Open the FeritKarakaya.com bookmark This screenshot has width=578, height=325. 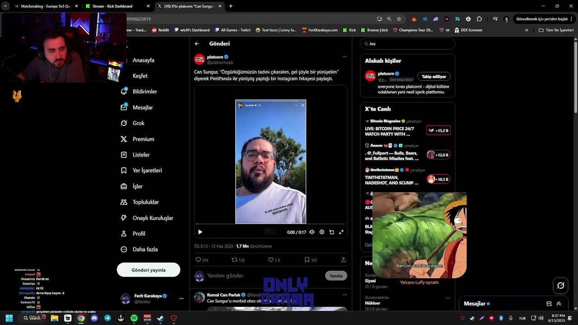pyautogui.click(x=320, y=30)
